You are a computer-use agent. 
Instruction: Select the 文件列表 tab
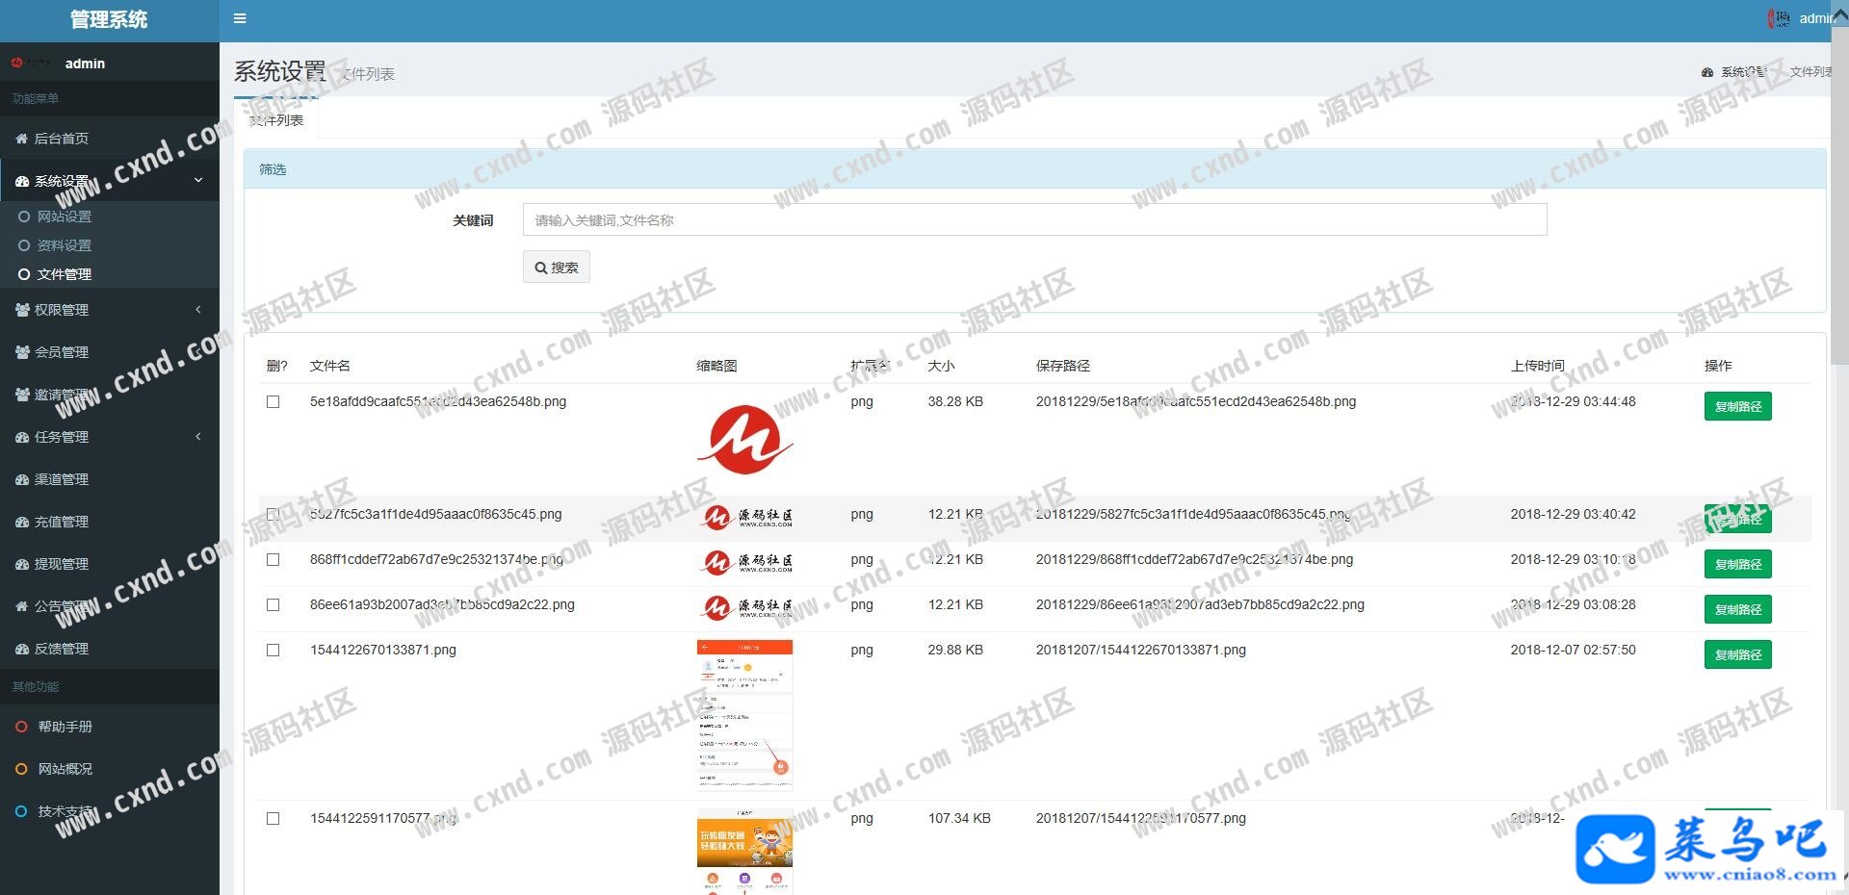click(x=276, y=120)
